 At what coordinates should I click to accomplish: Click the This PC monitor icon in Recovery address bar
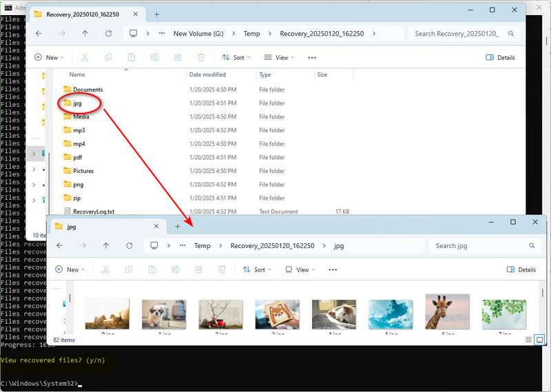[133, 33]
